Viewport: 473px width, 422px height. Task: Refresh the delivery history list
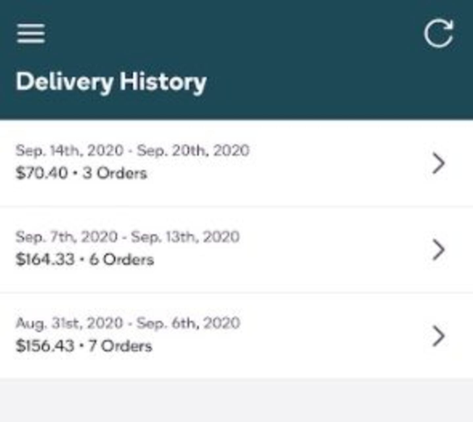coord(439,34)
